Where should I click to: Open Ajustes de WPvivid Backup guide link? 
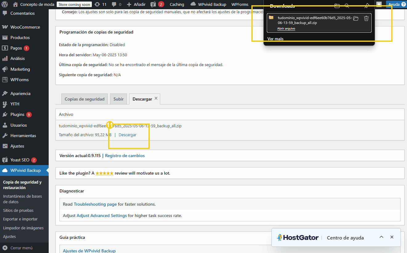click(x=89, y=251)
